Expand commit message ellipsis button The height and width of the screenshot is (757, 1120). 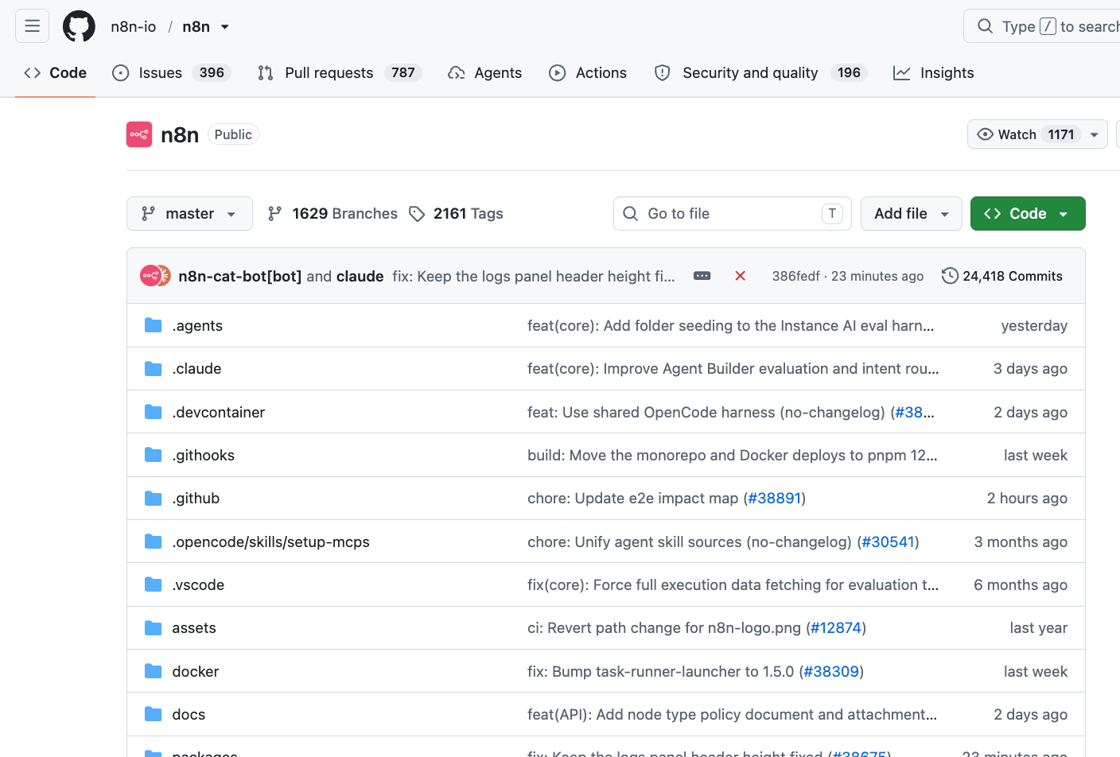(x=702, y=276)
